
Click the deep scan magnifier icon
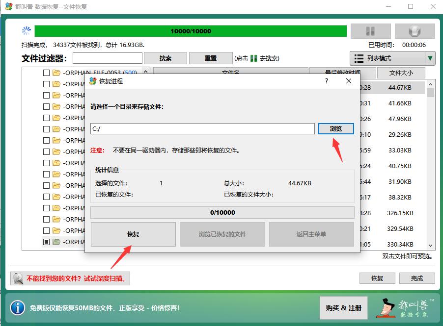click(18, 278)
